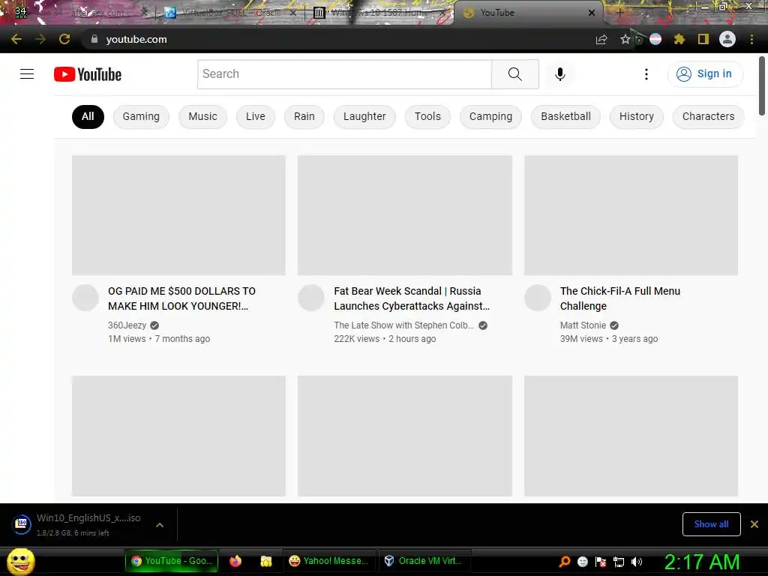Open a new tab with the plus button
Image resolution: width=768 pixels, height=576 pixels.
pyautogui.click(x=619, y=13)
